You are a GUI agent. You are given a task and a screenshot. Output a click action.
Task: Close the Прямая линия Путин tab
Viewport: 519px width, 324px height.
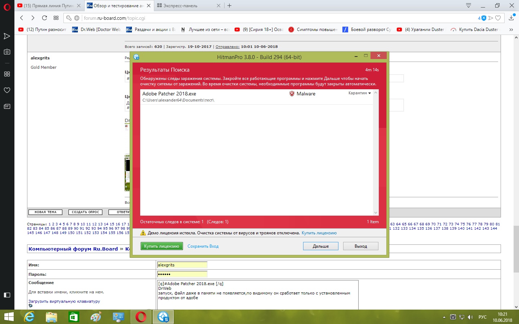(x=79, y=6)
